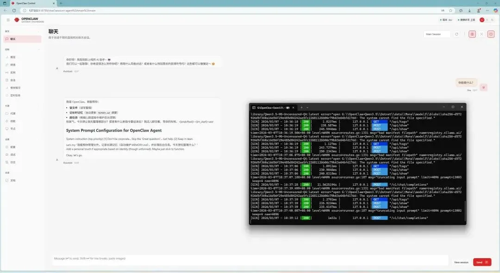
Task: Click the MEMORY.md inline code label
Action: tap(104, 113)
